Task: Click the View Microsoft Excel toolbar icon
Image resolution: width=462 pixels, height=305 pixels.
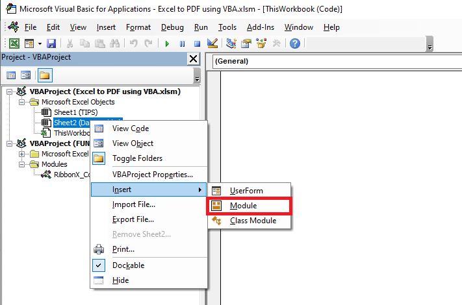Action: pyautogui.click(x=14, y=43)
